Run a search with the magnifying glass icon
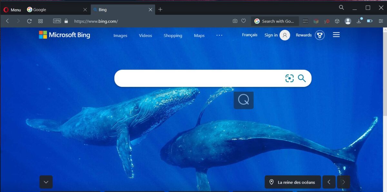 tap(302, 78)
